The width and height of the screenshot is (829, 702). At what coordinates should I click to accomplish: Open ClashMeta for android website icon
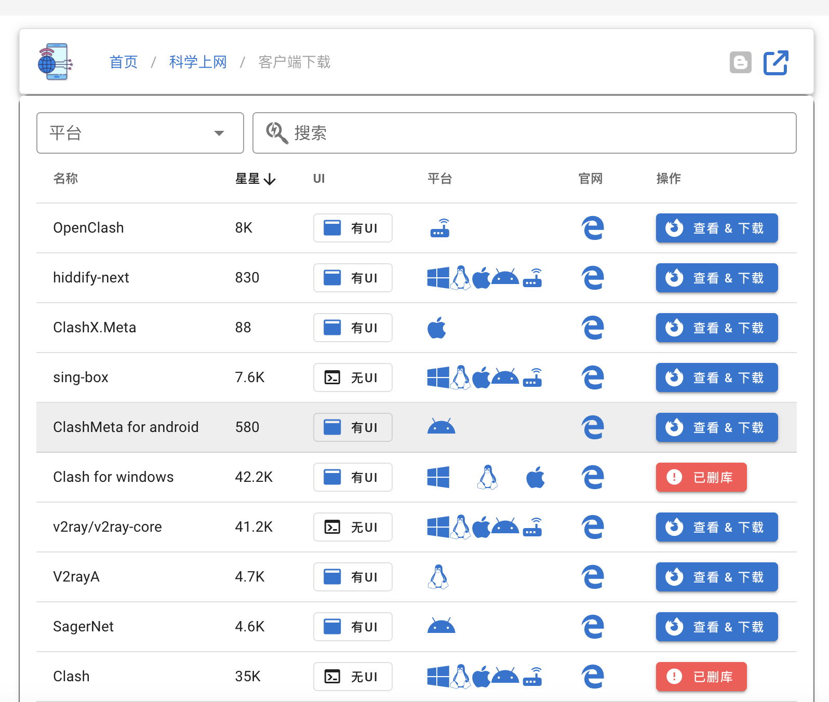pyautogui.click(x=593, y=427)
